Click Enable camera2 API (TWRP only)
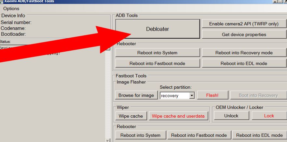Image resolution: width=287 pixels, height=142 pixels. click(244, 24)
